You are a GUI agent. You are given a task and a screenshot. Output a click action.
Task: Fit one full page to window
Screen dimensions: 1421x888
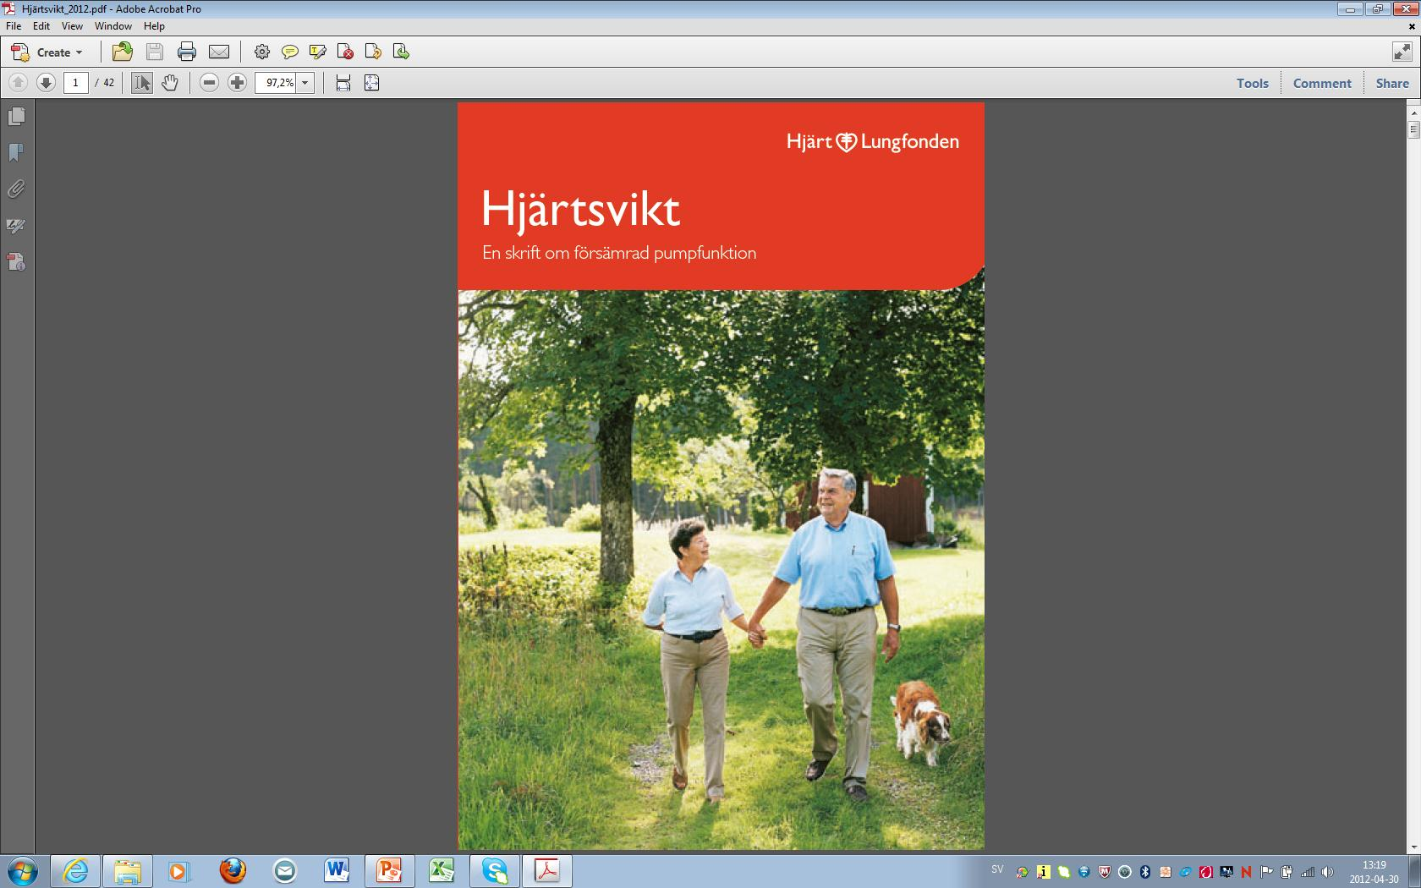click(371, 83)
